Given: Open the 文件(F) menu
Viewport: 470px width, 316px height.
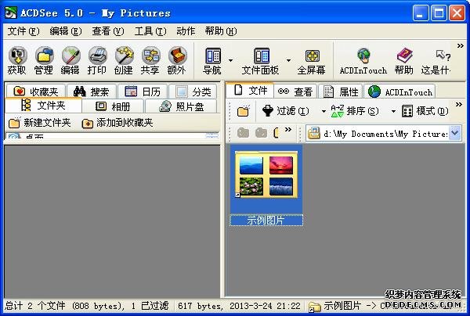Looking at the screenshot, I should tap(23, 31).
